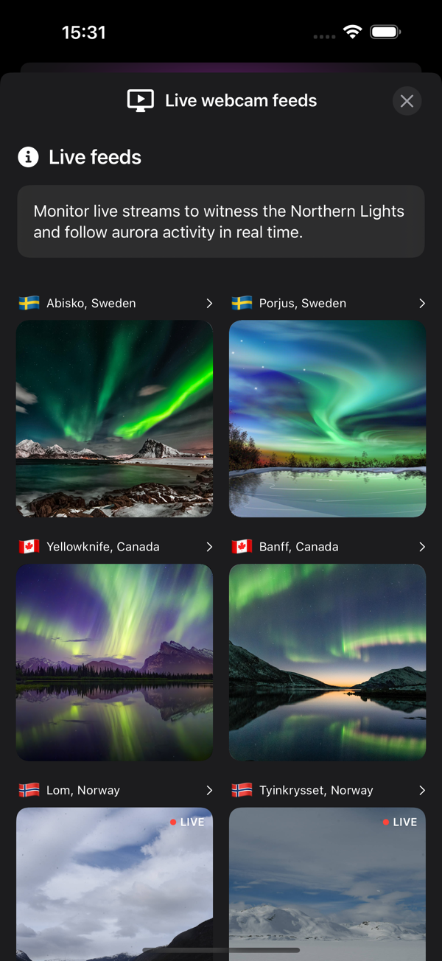Tap the LIVE badge on Lom feed
This screenshot has width=442, height=961.
tap(187, 822)
